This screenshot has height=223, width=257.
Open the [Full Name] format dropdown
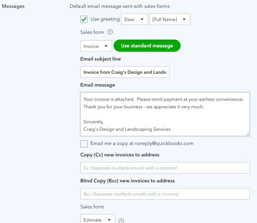pos(170,19)
